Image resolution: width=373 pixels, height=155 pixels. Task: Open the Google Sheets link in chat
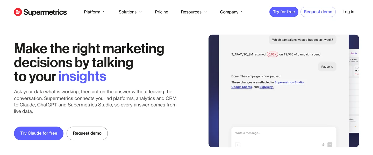pyautogui.click(x=242, y=87)
